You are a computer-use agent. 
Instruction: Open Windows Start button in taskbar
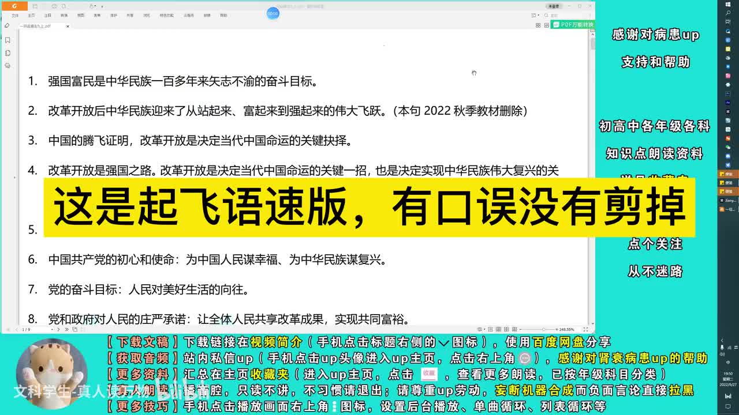click(x=727, y=5)
